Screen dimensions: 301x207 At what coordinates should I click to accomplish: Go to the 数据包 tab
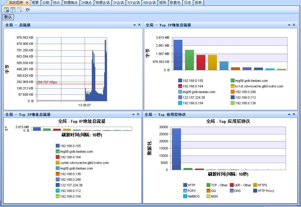pyautogui.click(x=175, y=3)
